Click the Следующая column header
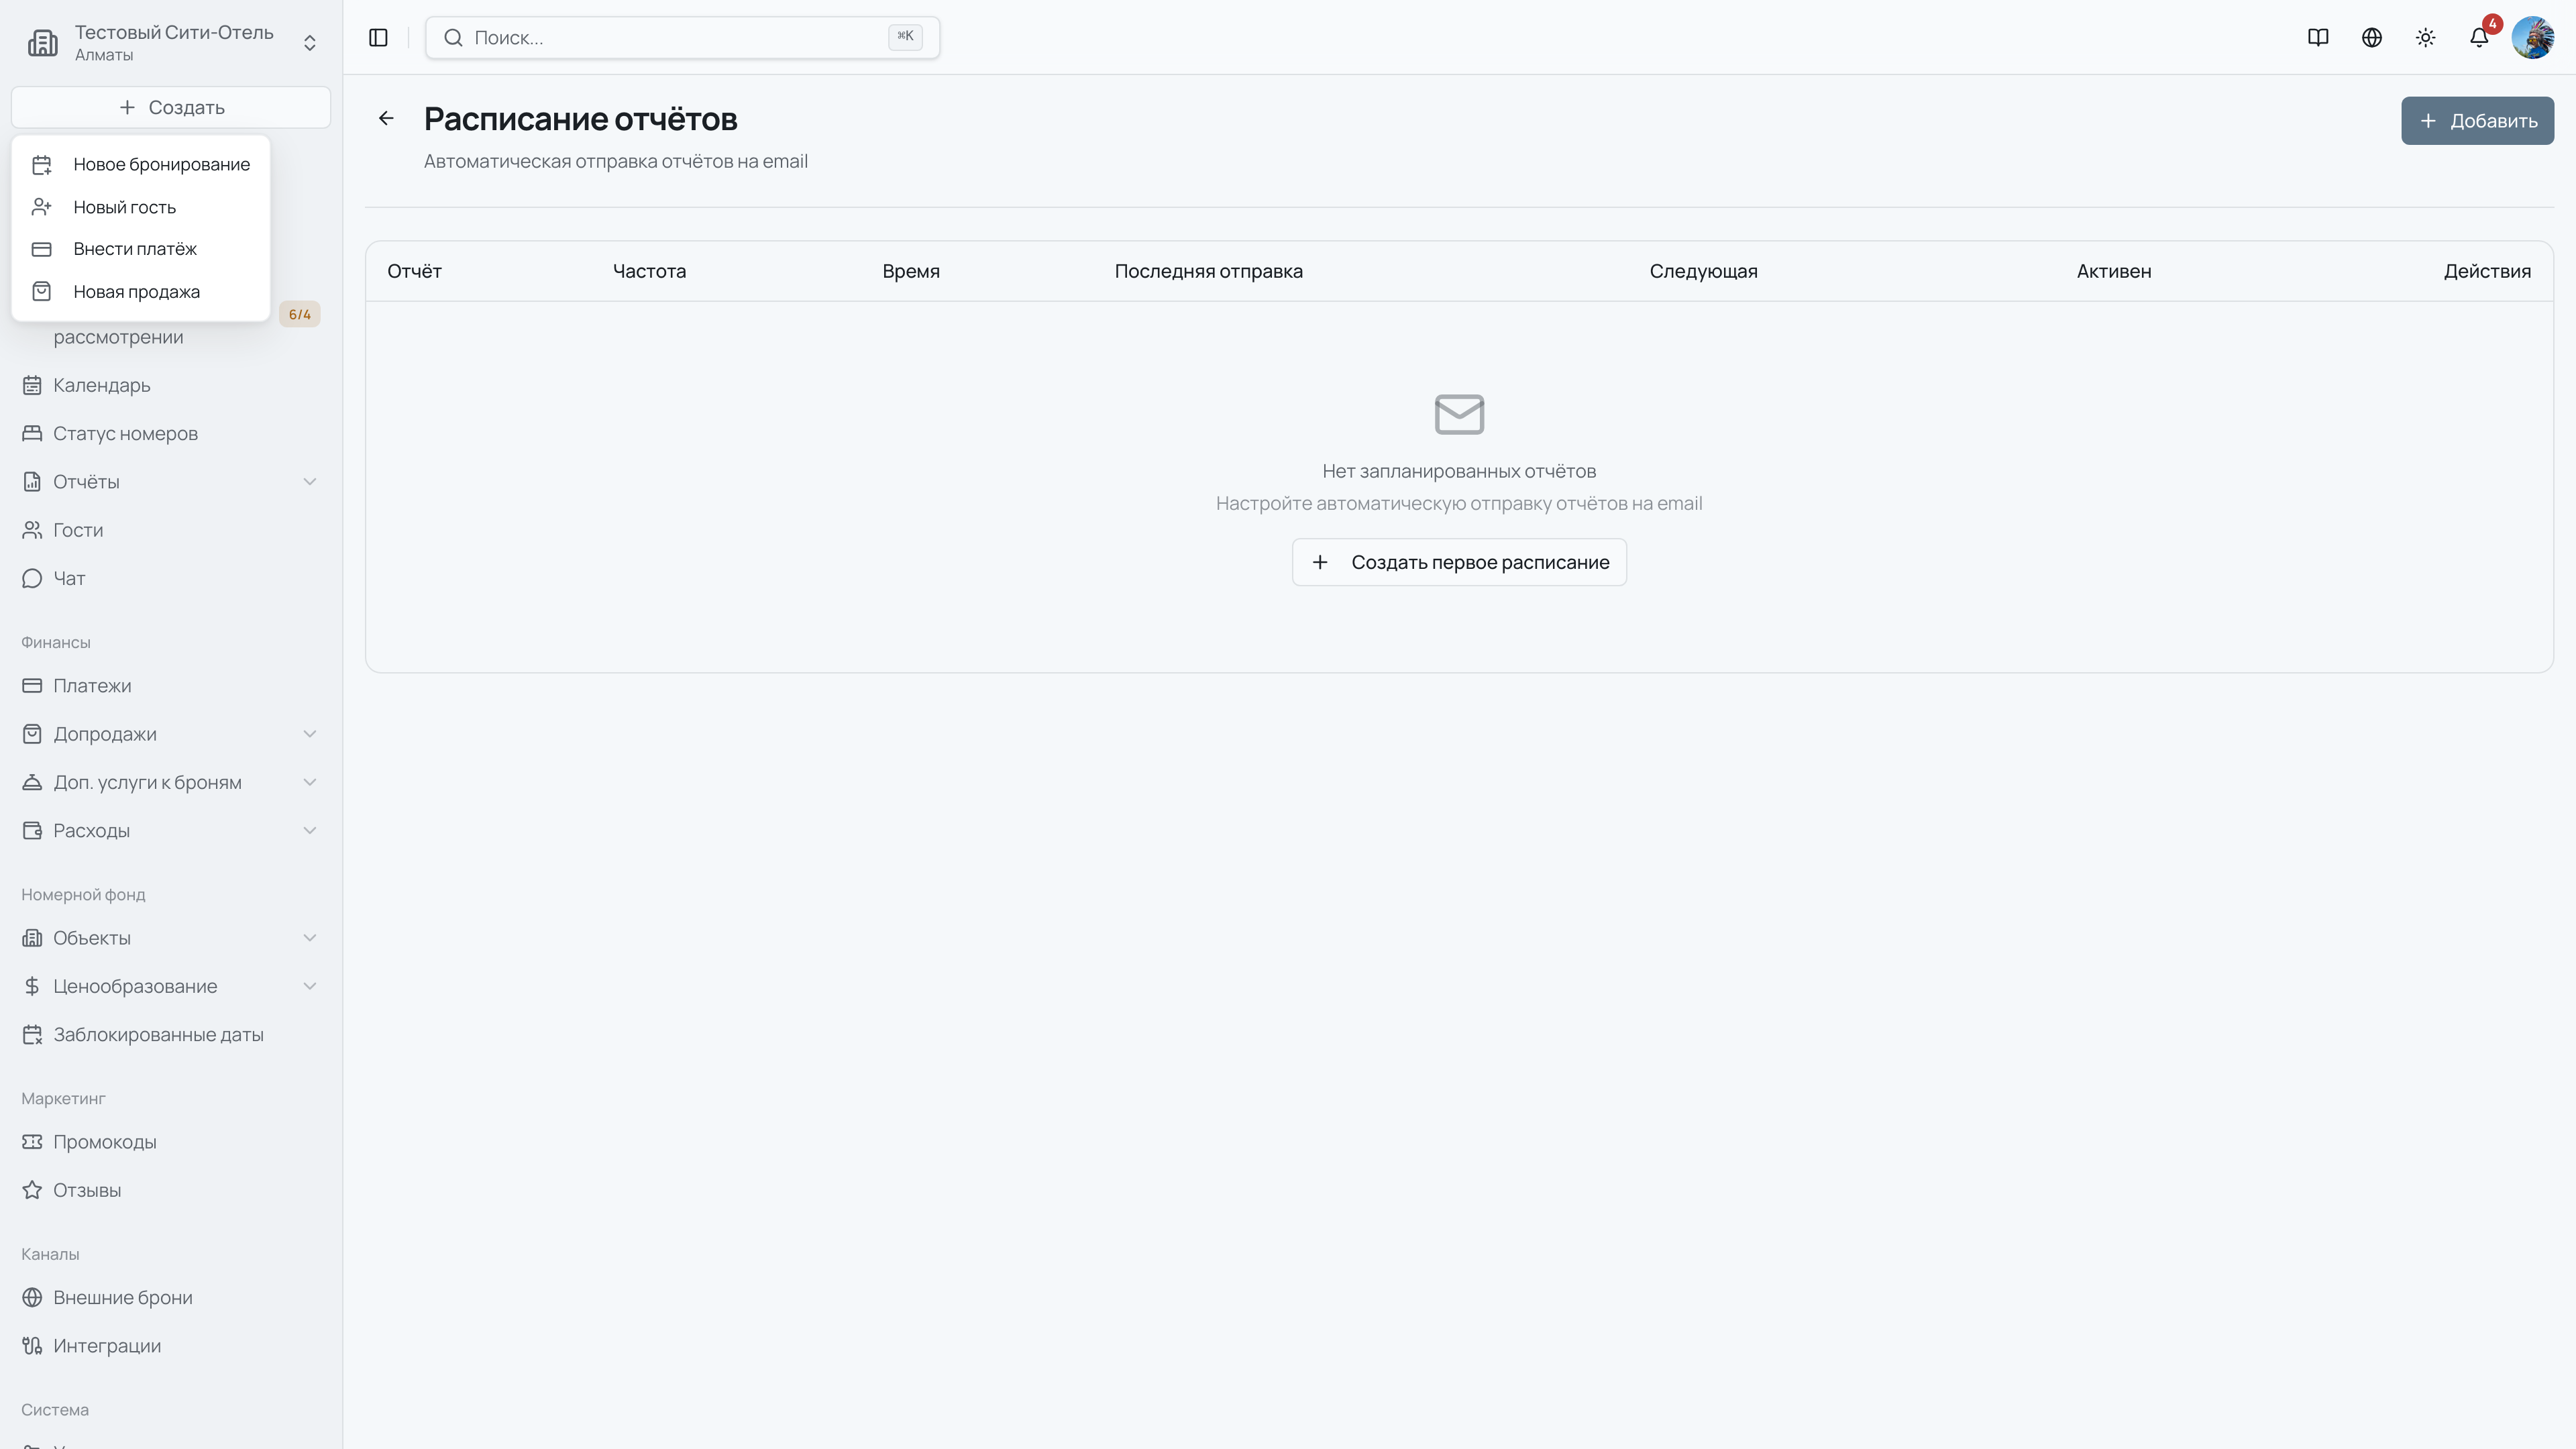 [1703, 271]
